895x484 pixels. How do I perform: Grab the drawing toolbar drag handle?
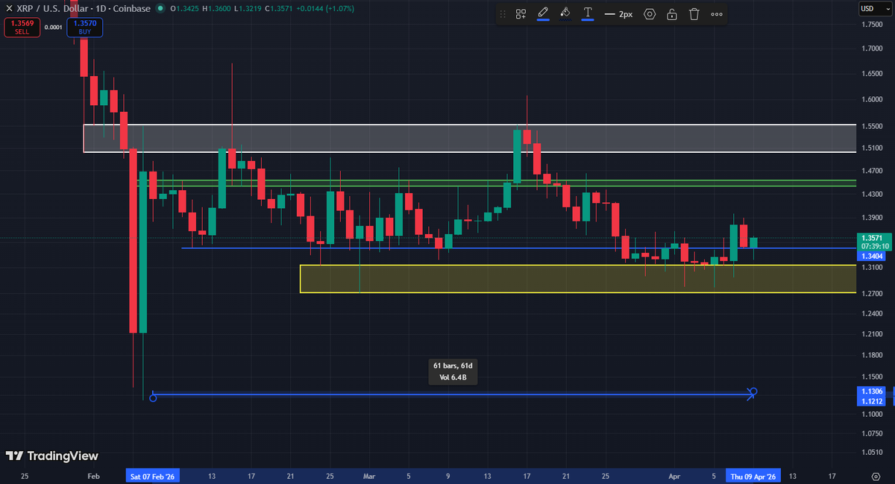tap(502, 13)
